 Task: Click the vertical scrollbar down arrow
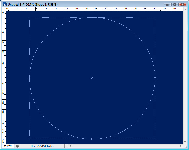point(185,142)
